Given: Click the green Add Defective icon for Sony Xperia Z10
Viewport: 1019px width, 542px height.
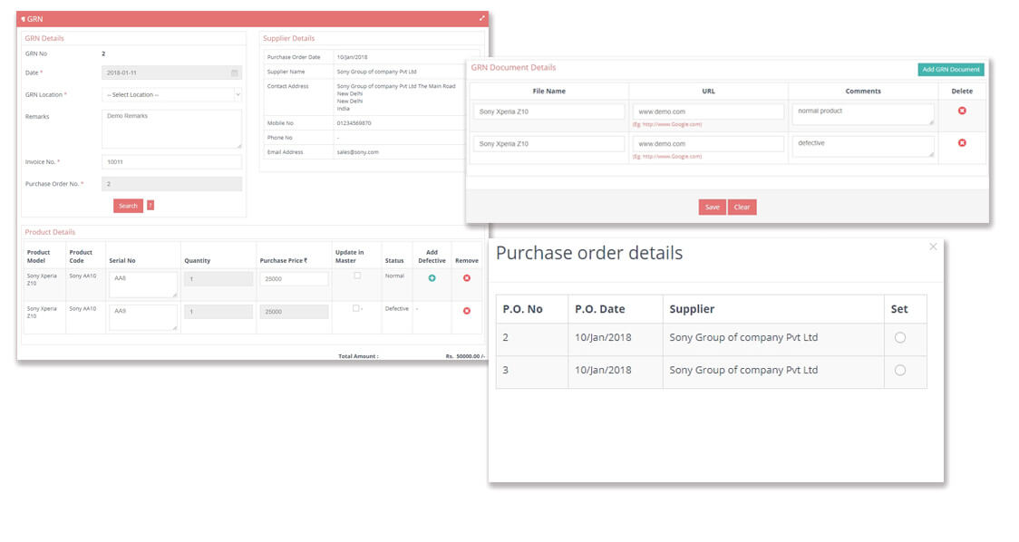Looking at the screenshot, I should pyautogui.click(x=432, y=277).
